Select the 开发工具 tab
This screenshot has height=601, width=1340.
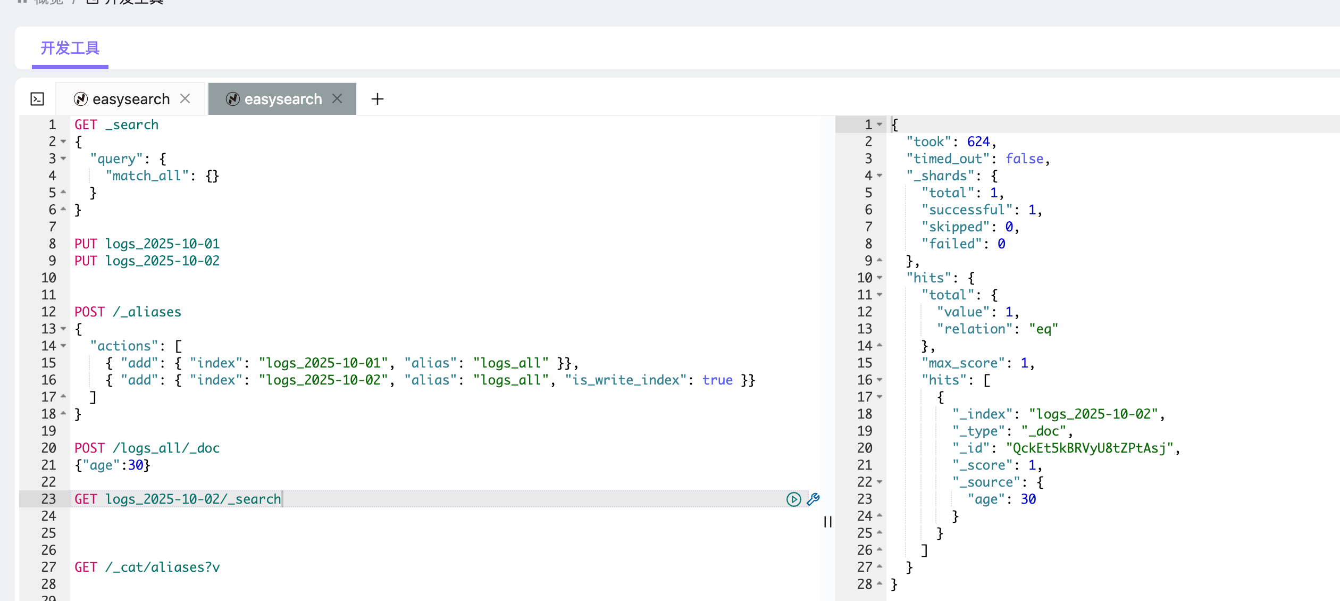pos(70,48)
